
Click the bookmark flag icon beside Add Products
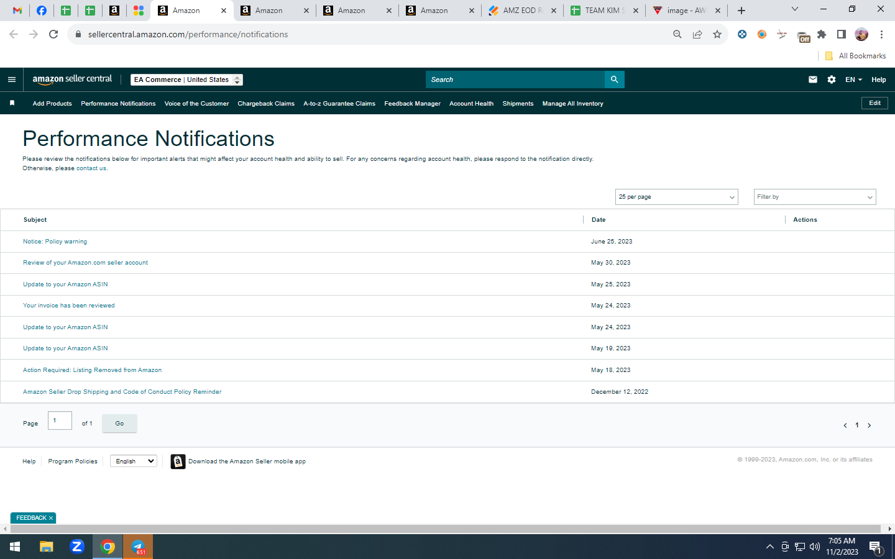point(12,103)
